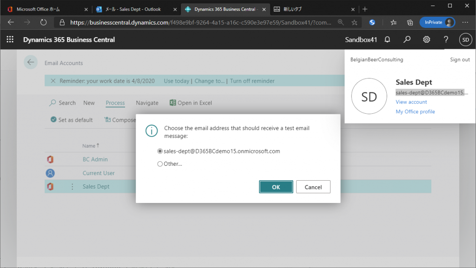Open the Business Central search magnifier
Screen dimensions: 476x268
pos(407,39)
